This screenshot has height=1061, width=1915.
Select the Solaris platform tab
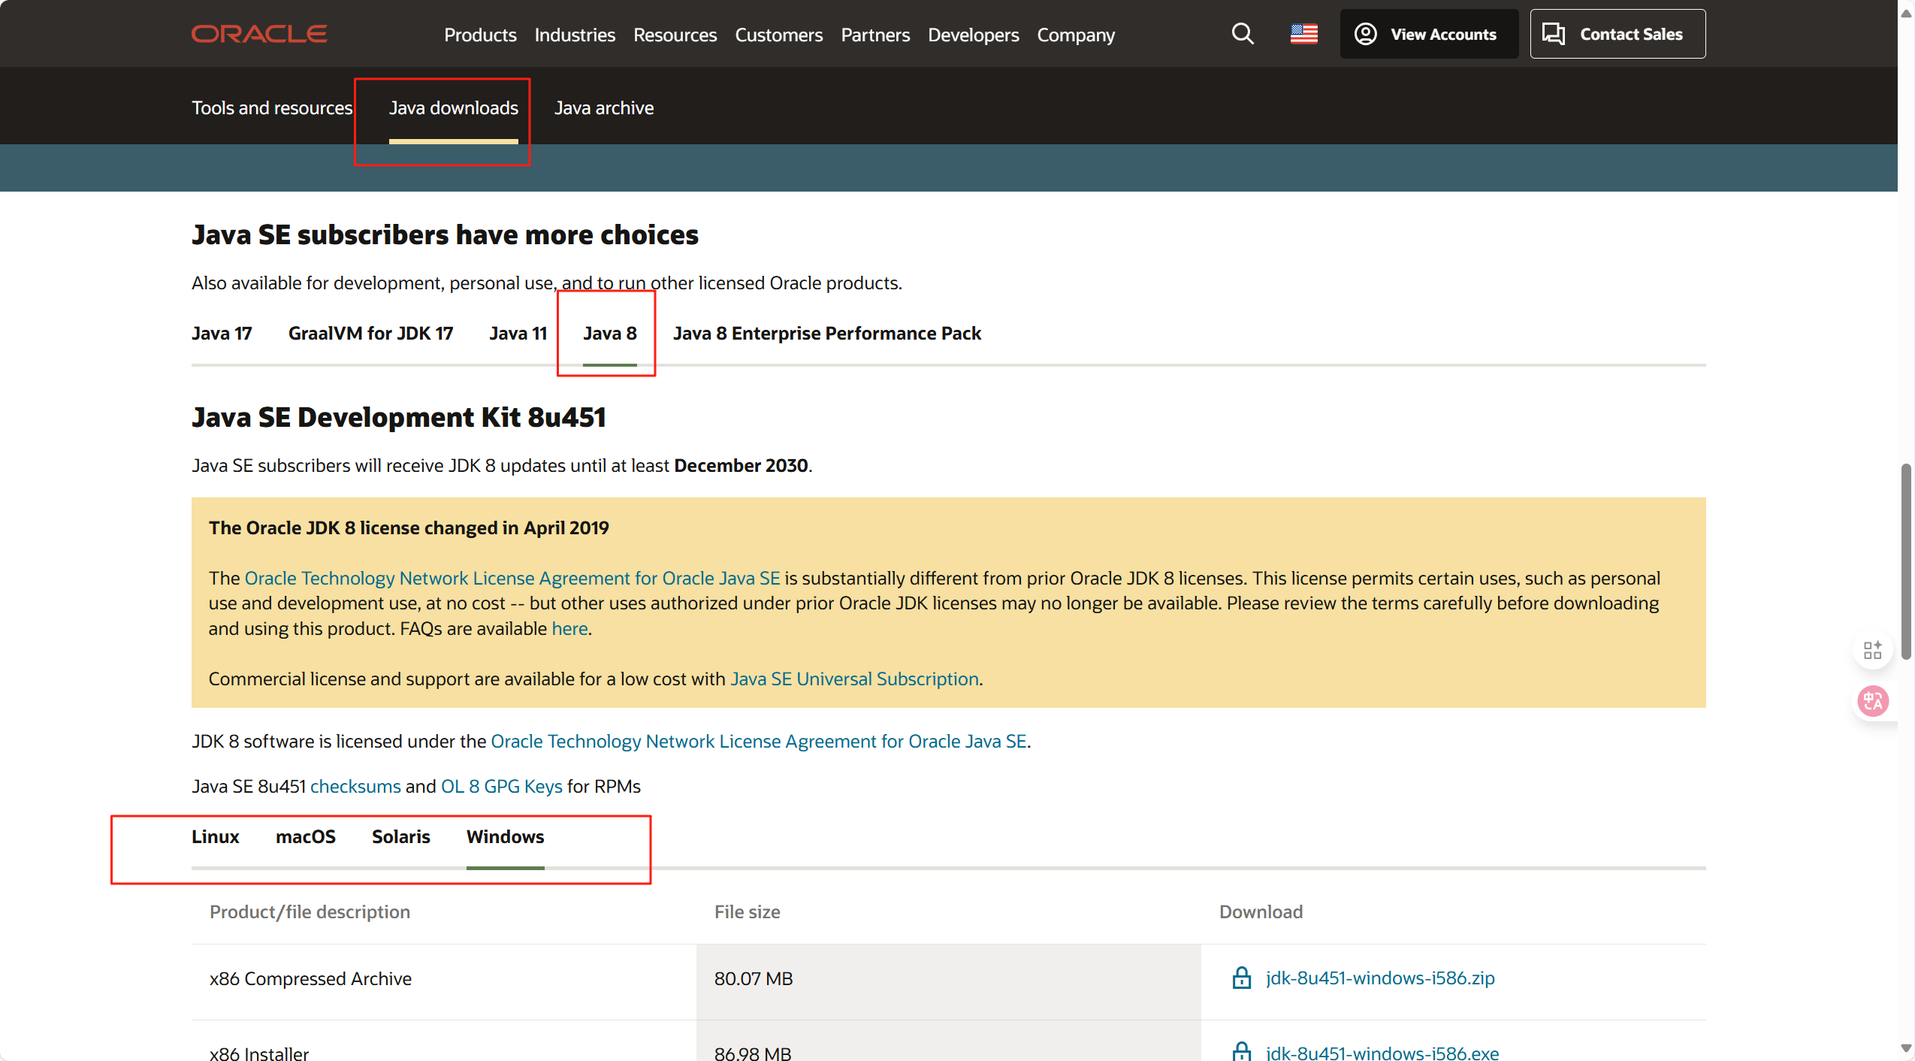(x=400, y=836)
